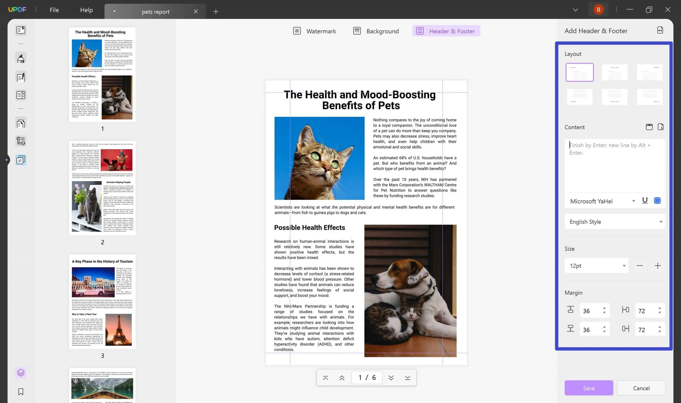Screen dimensions: 681x403
Task: Expand the font size 12pt dropdown
Action: point(624,265)
